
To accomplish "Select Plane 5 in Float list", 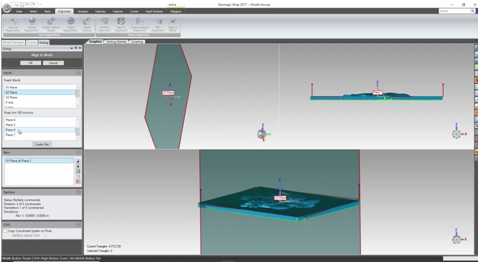I will (40, 125).
